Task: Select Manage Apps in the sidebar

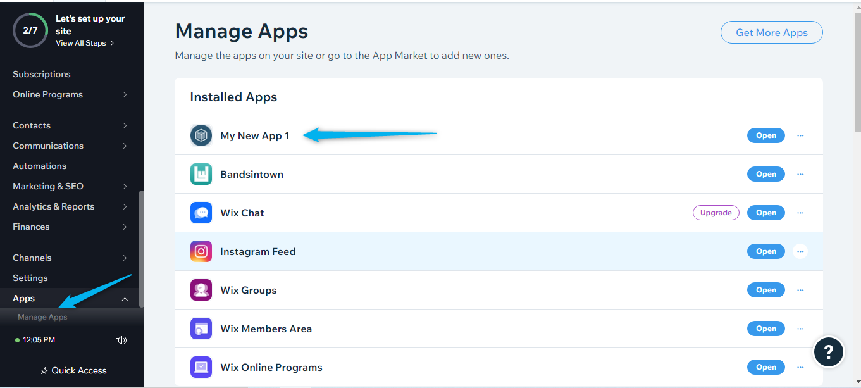Action: coord(42,317)
